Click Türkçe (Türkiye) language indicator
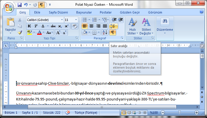This screenshot has height=118, width=207. tap(86, 113)
